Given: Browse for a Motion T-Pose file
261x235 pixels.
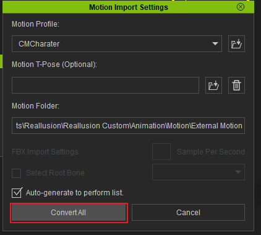Looking at the screenshot, I should 213,85.
